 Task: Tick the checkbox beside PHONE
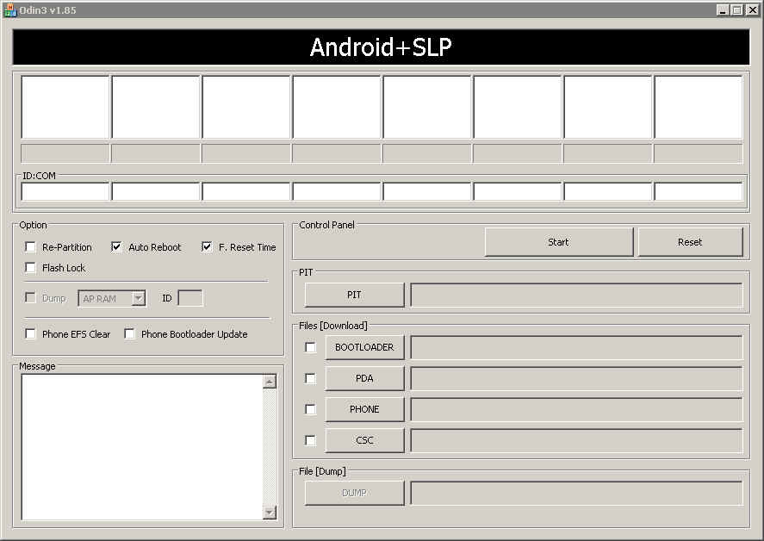tap(310, 409)
